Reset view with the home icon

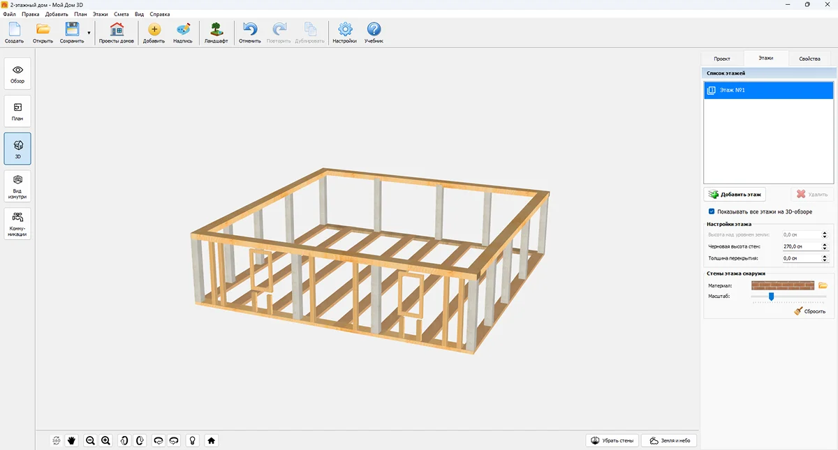coord(211,440)
